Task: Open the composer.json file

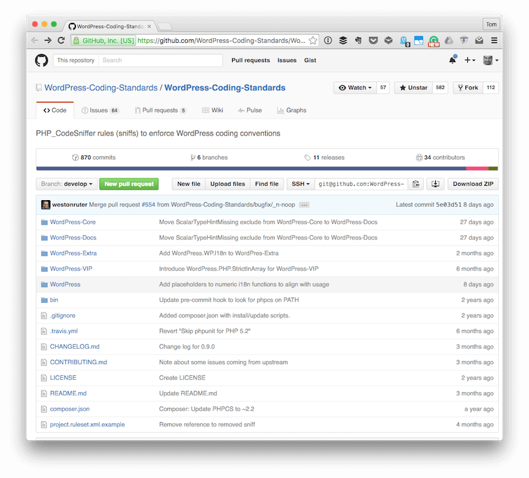Action: (x=70, y=409)
